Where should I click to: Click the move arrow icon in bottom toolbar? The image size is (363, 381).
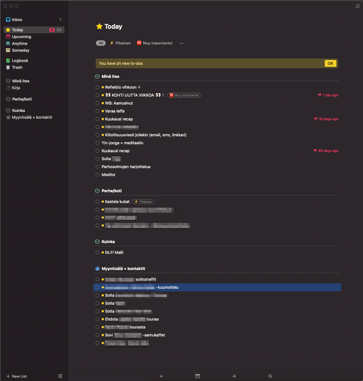234,376
